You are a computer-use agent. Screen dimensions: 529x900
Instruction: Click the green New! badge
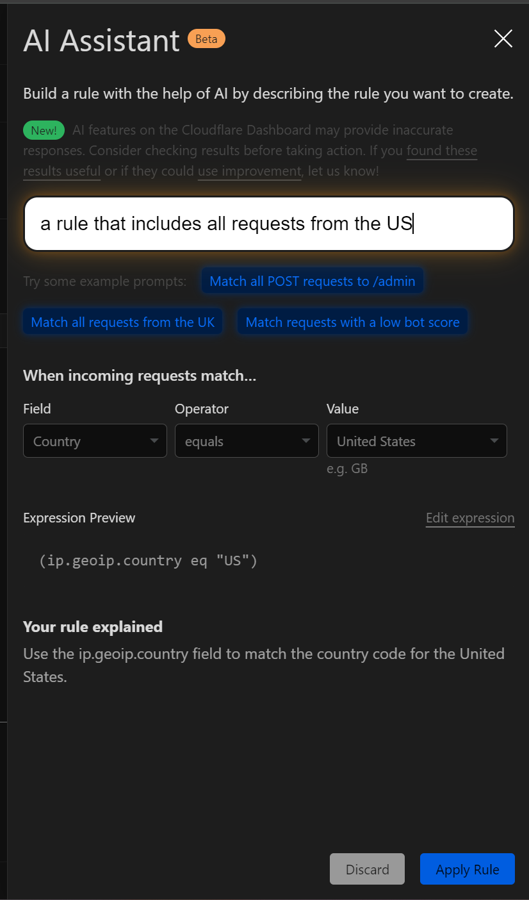click(44, 131)
